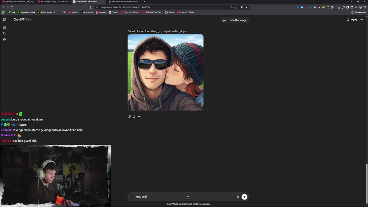368x207 pixels.
Task: Open the Oğuz Sasi bookmark
Action: coord(130,12)
